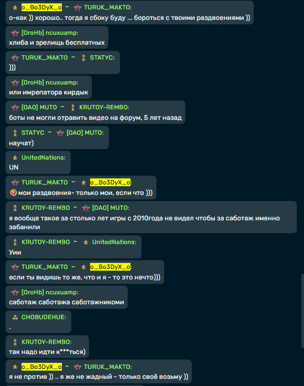Image resolution: width=304 pixels, height=386 pixels.
Task: Click the chat scrollbar thumb on the right
Action: point(302,311)
